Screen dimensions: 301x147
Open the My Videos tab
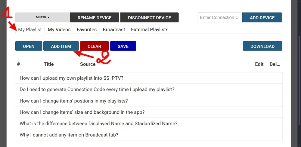(x=59, y=29)
